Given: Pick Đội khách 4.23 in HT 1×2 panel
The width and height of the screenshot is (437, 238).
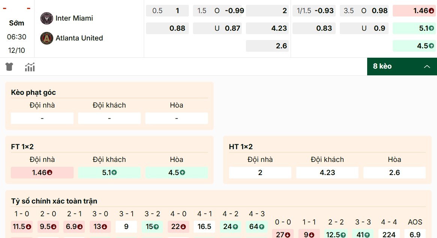Looking at the screenshot, I should (327, 173).
